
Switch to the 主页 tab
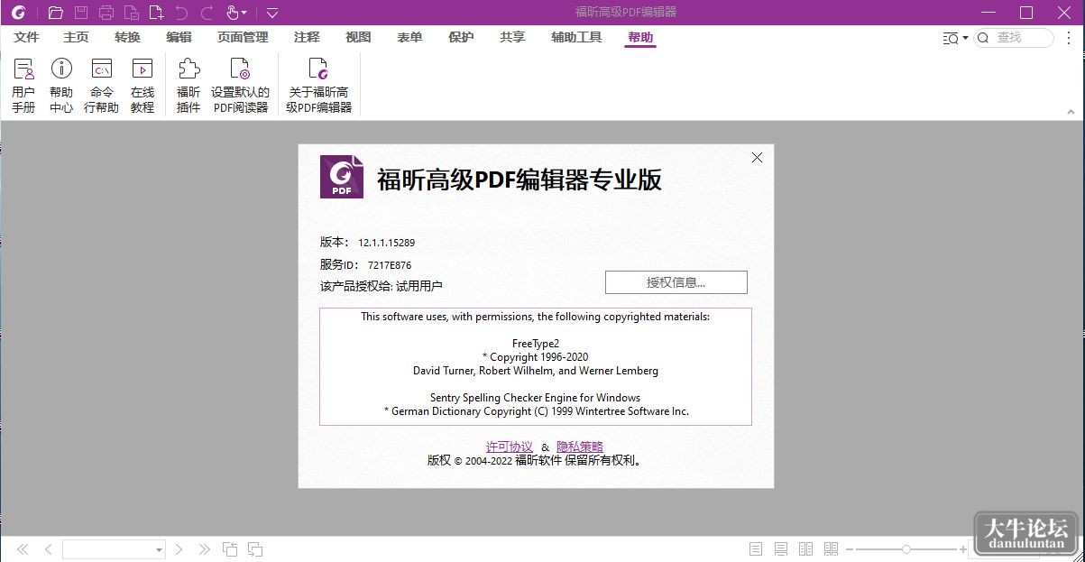(x=76, y=37)
